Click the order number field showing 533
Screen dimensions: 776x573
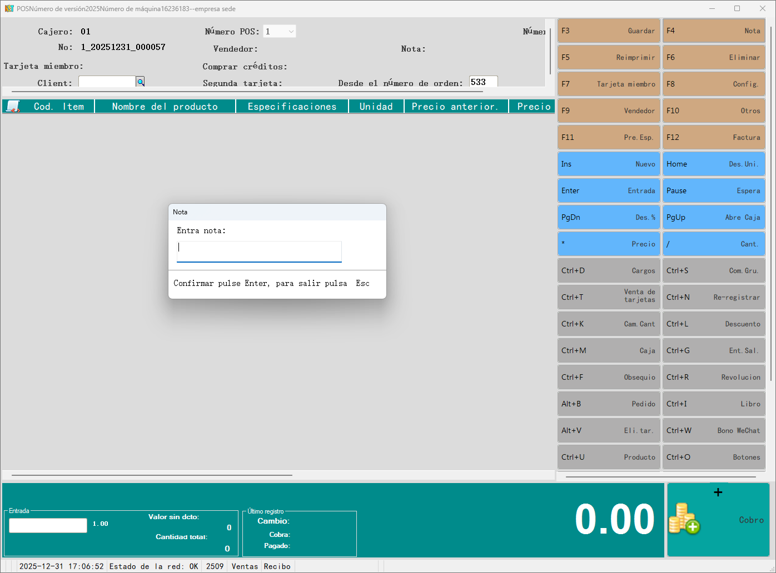tap(482, 82)
